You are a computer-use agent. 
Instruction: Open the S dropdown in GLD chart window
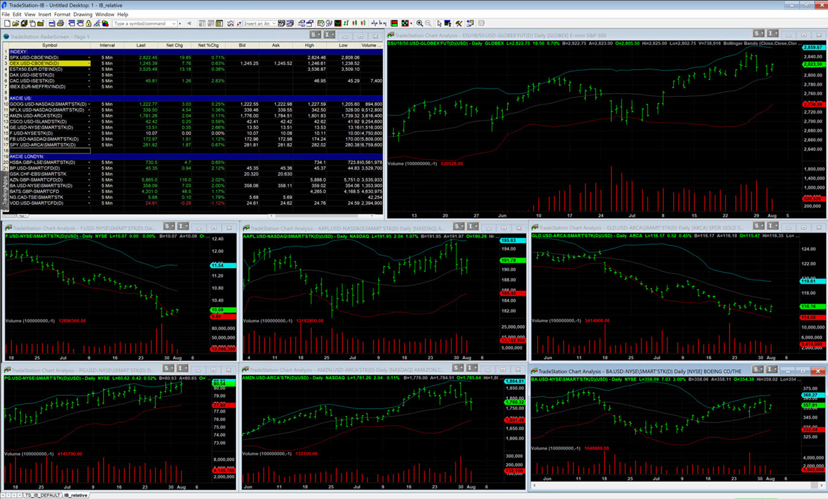[758, 226]
